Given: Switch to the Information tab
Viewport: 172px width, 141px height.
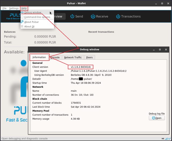Looking at the screenshot, I should 39,57.
